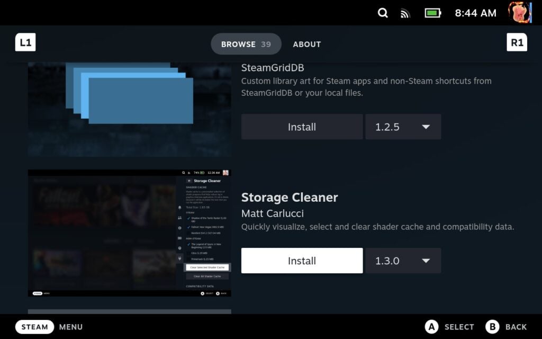Check the green battery indicator icon
The width and height of the screenshot is (542, 339).
[x=432, y=13]
